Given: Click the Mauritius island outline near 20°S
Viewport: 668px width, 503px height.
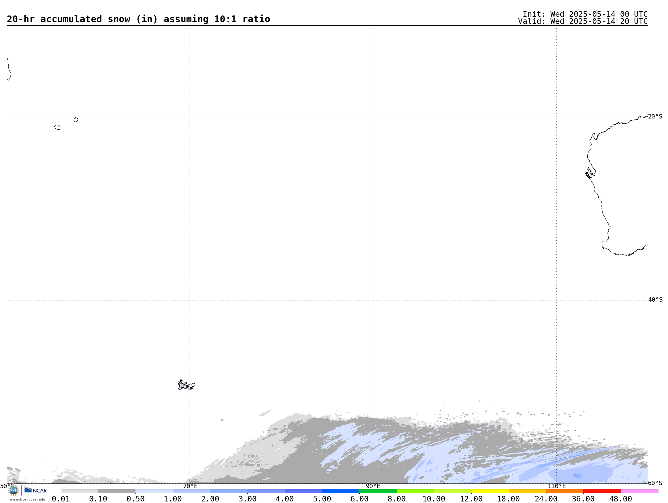Looking at the screenshot, I should coord(76,119).
